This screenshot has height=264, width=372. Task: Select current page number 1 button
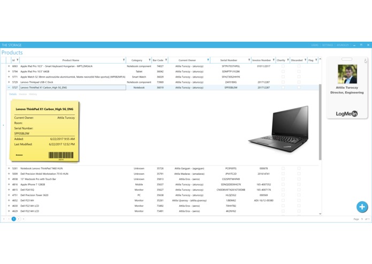(x=14, y=219)
